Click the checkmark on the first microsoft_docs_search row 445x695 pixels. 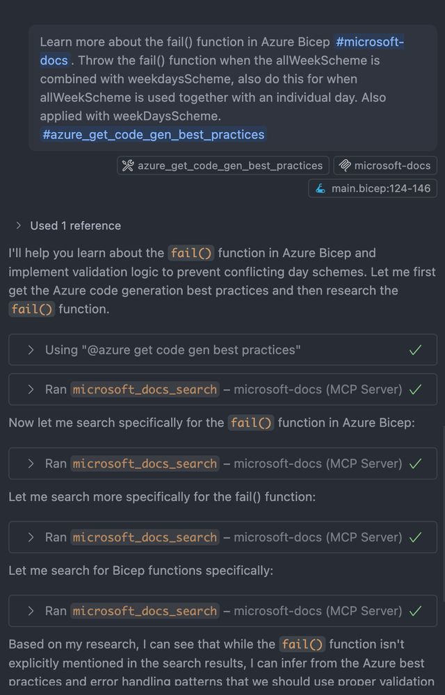click(415, 390)
